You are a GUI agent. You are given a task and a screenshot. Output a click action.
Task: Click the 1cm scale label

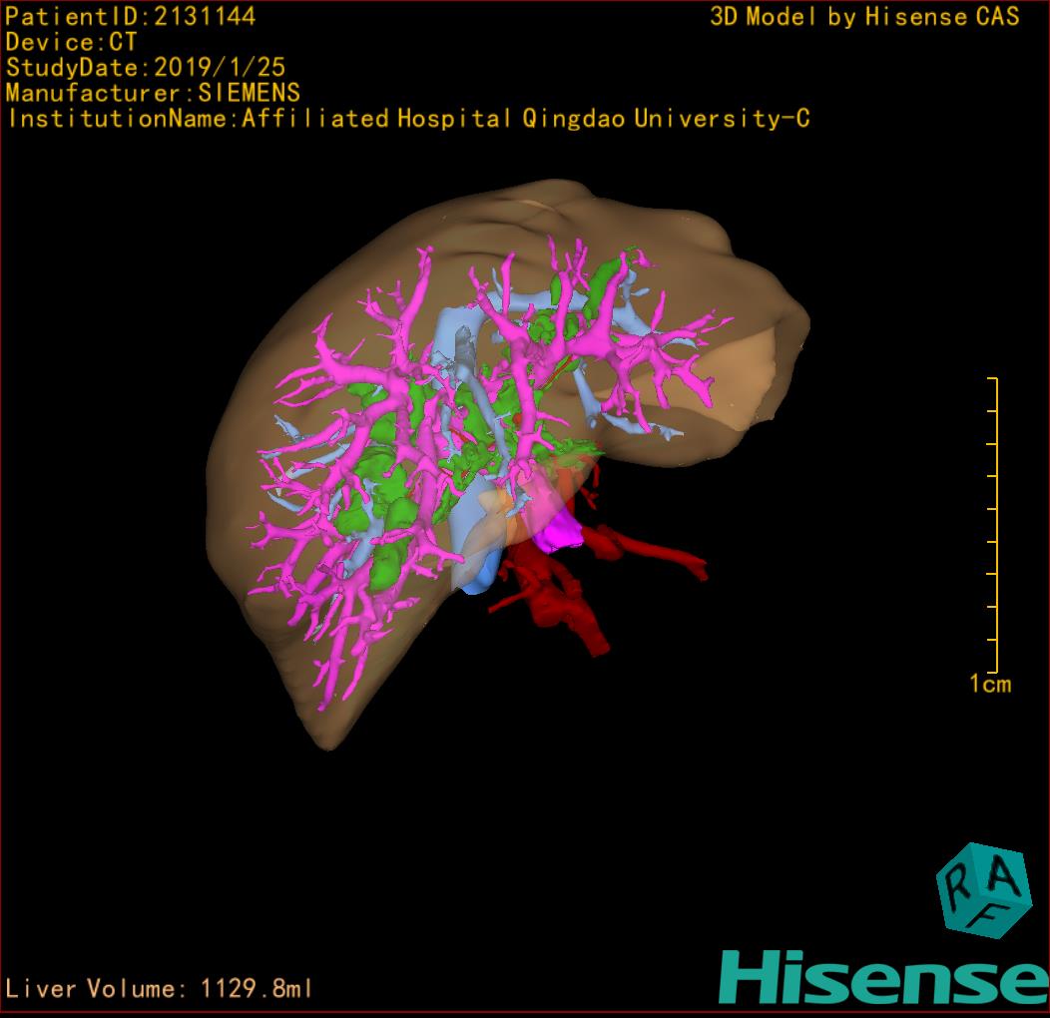[989, 684]
